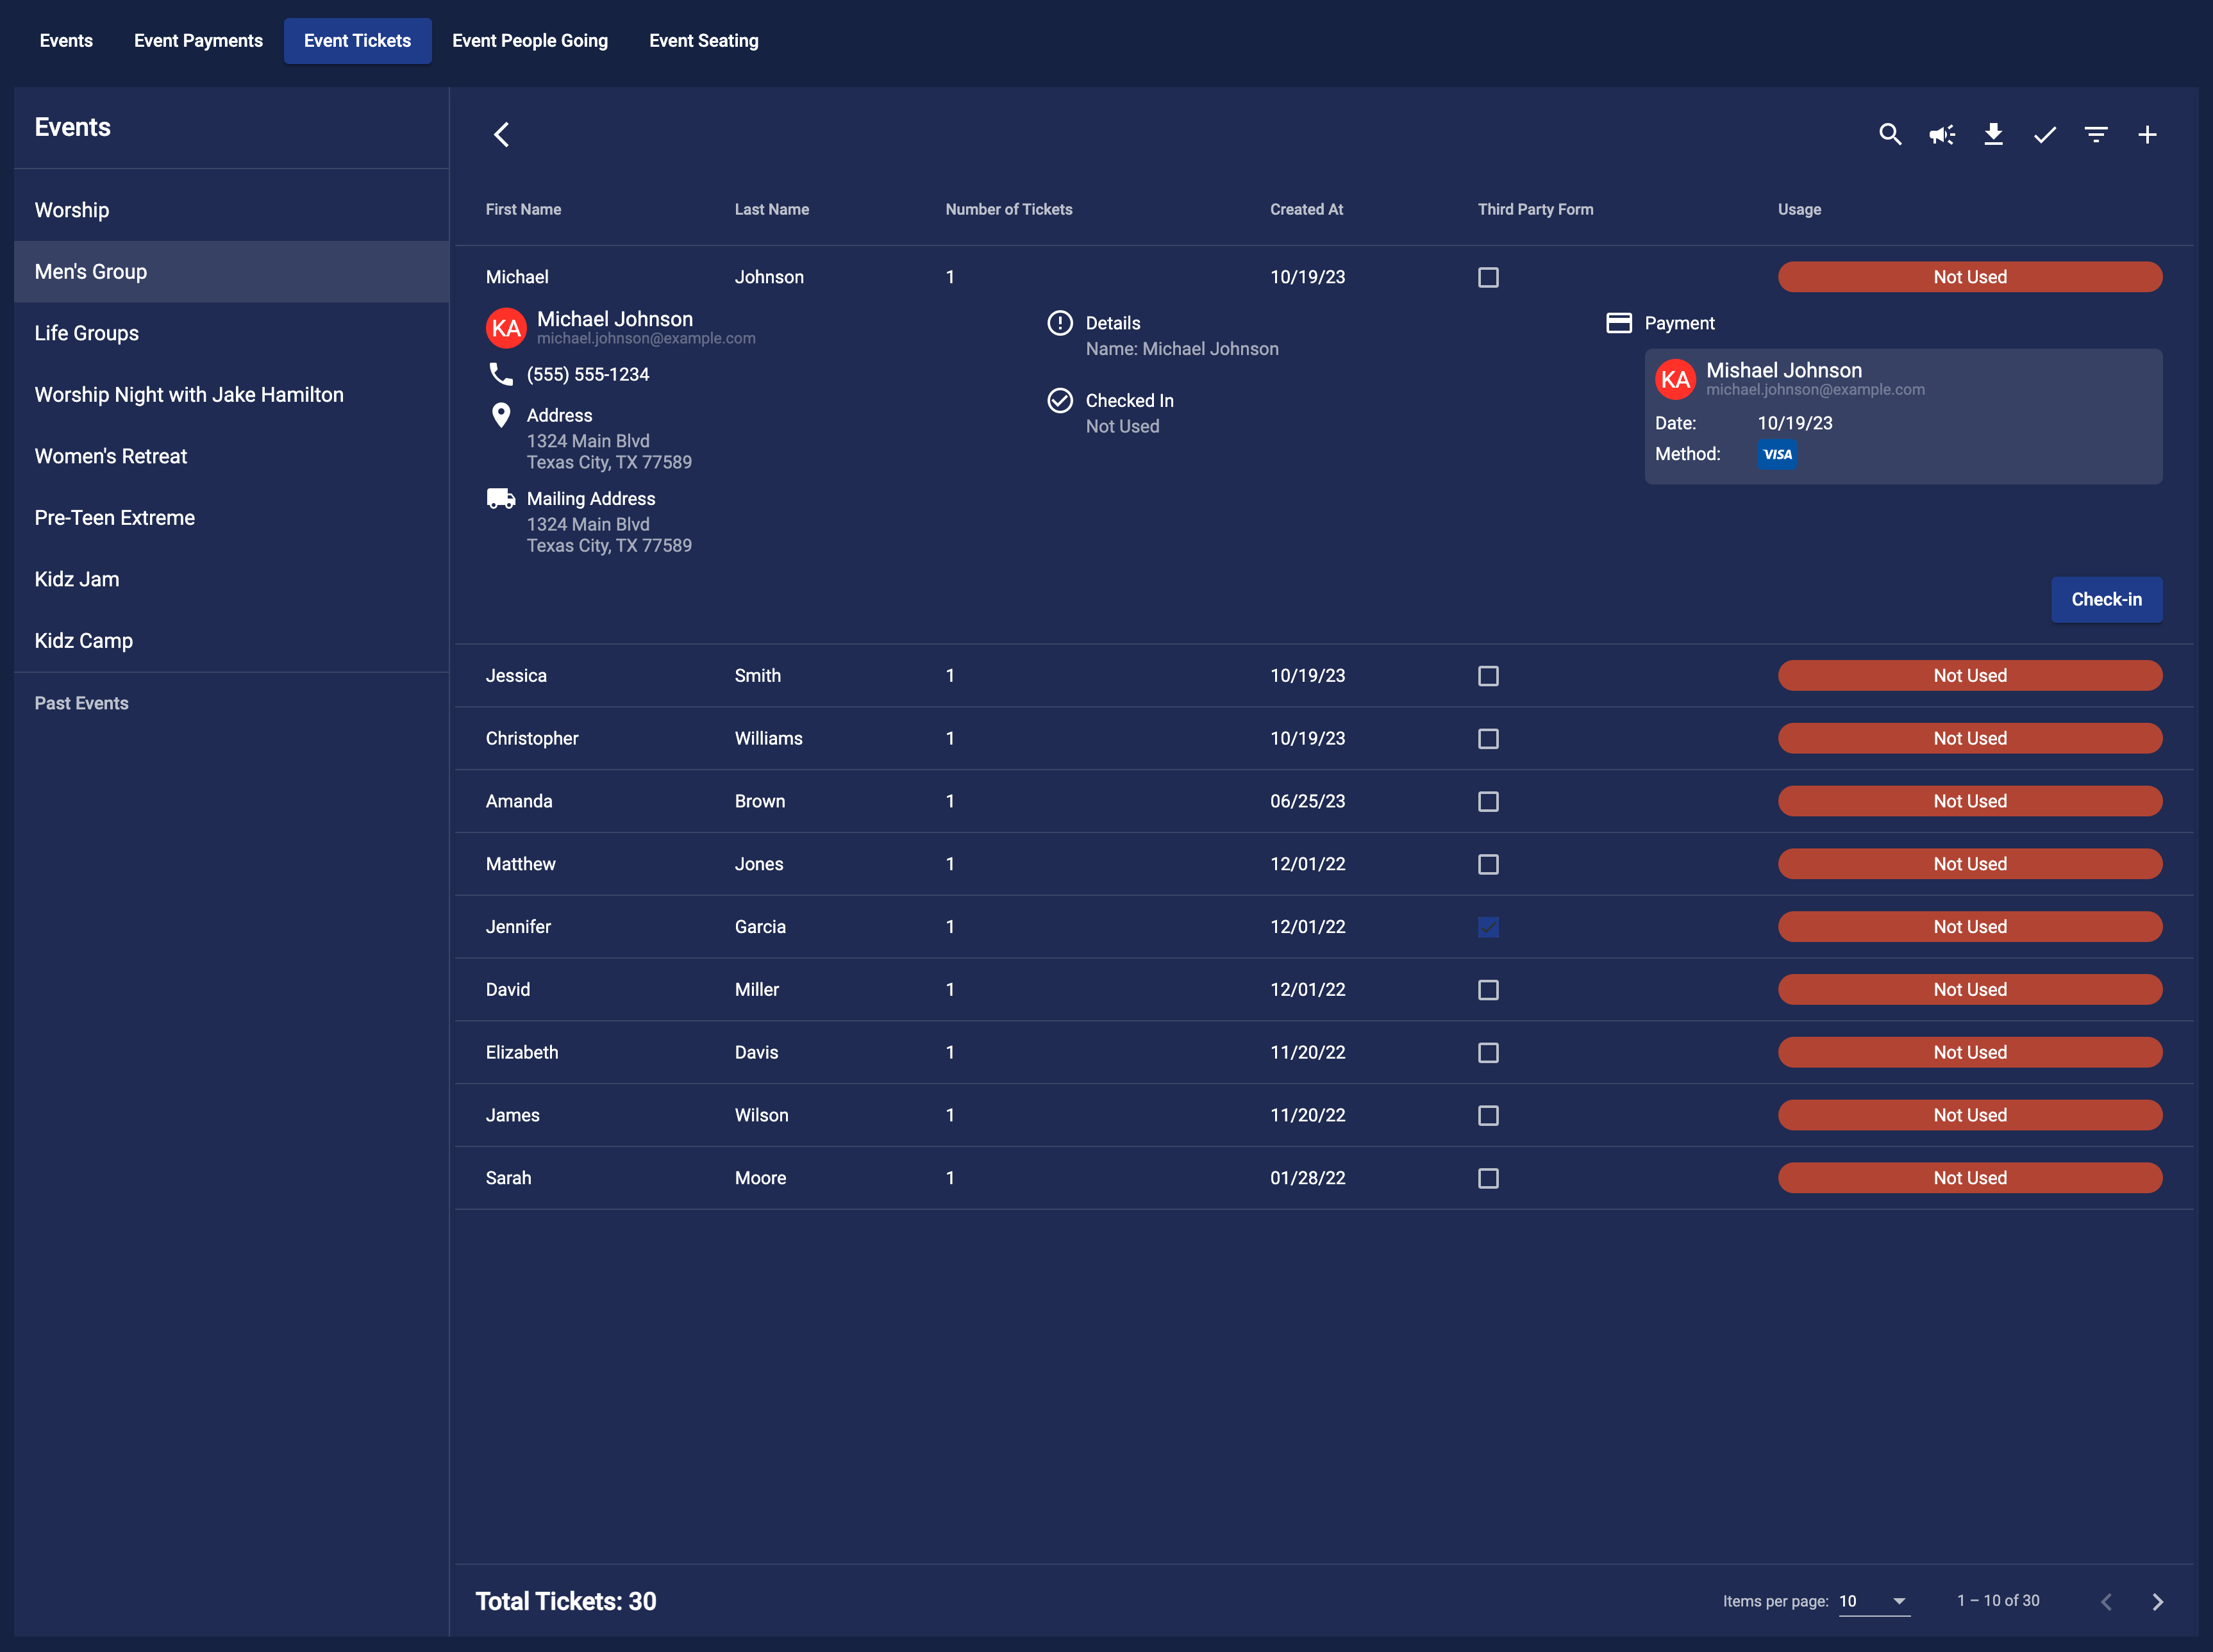This screenshot has width=2213, height=1652.
Task: Click the Payment credit card icon
Action: (1619, 323)
